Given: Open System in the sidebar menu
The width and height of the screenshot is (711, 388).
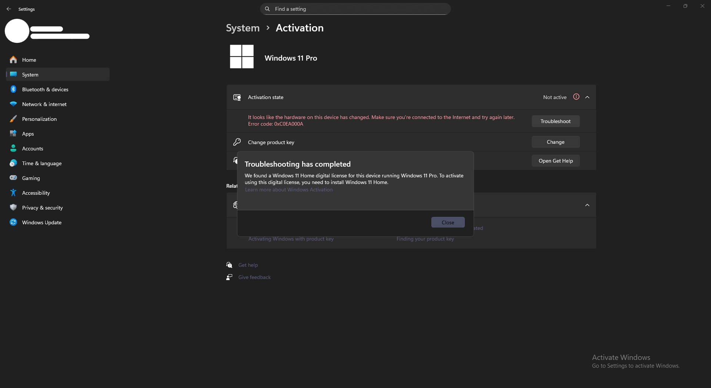Looking at the screenshot, I should pos(58,74).
